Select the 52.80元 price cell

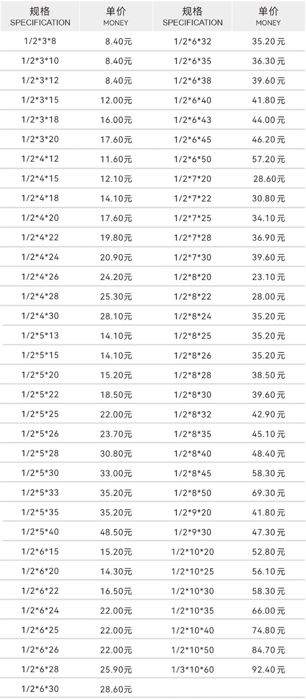268,552
